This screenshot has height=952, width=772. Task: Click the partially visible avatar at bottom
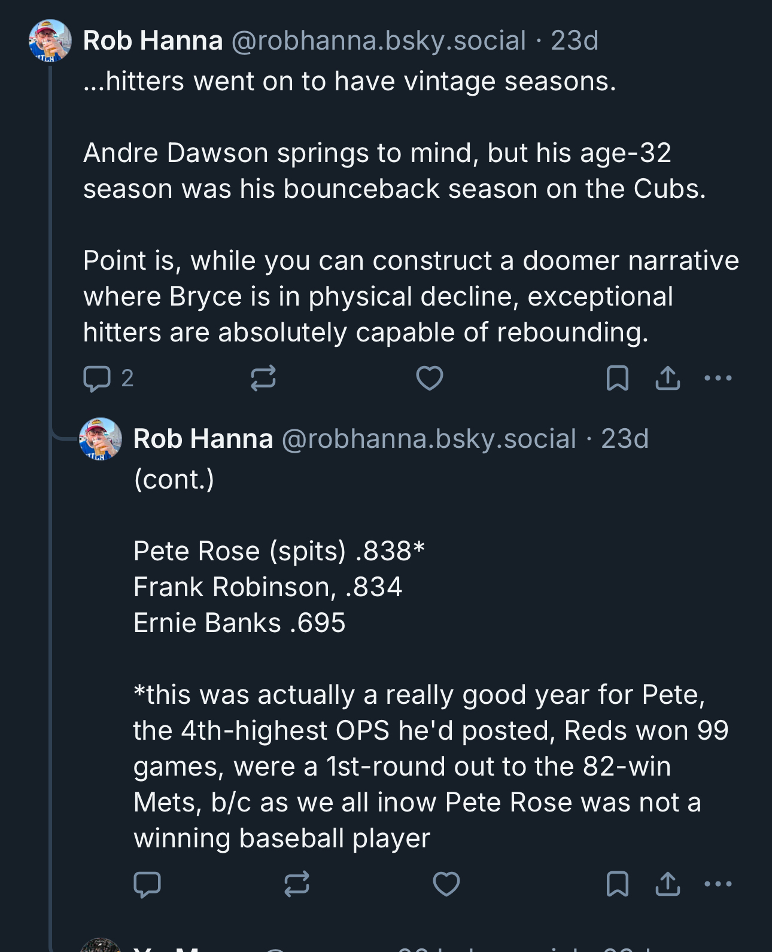(101, 946)
